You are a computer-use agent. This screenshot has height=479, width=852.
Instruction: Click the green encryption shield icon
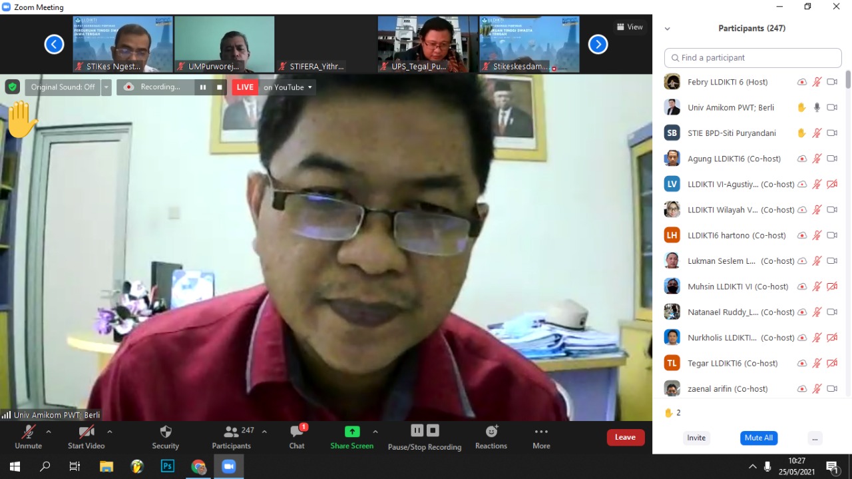tap(13, 87)
